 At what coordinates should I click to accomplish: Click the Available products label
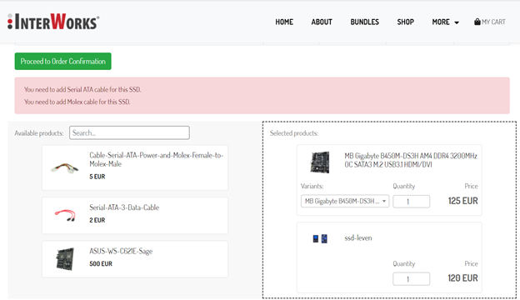[39, 133]
